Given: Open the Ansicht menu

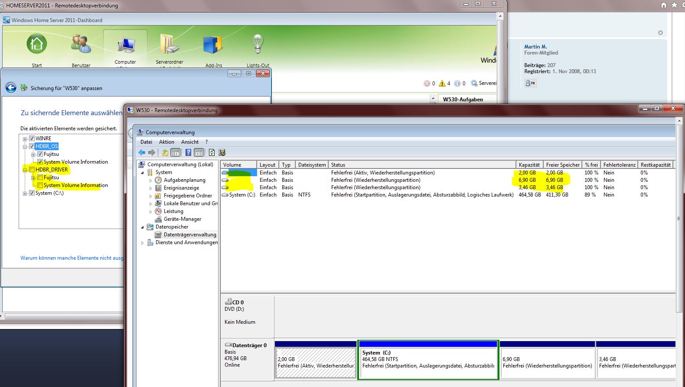Looking at the screenshot, I should tap(190, 142).
